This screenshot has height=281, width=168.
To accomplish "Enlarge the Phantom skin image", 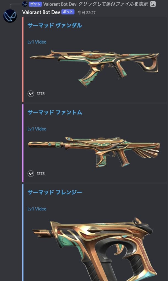I will (x=94, y=152).
